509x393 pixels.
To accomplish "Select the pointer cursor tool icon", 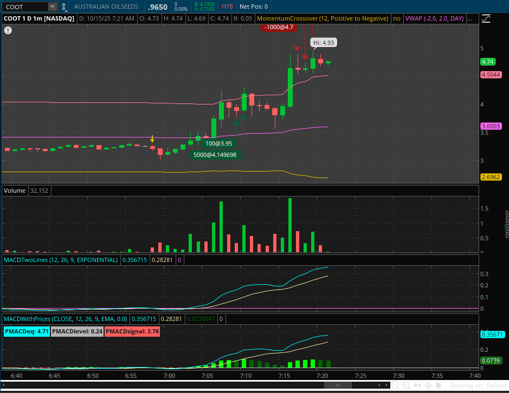I will (x=439, y=385).
